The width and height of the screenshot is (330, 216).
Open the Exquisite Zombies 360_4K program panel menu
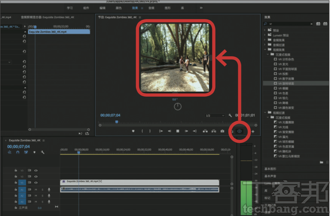tap(140, 17)
